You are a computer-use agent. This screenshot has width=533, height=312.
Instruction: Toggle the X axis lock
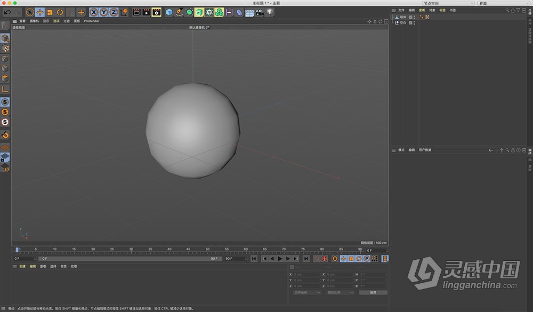94,12
